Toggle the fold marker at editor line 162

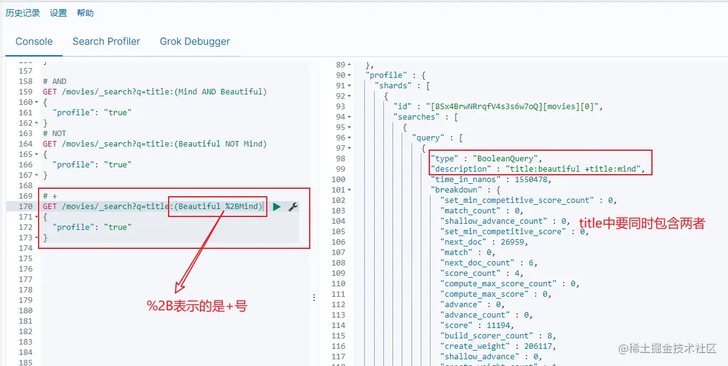click(x=36, y=123)
